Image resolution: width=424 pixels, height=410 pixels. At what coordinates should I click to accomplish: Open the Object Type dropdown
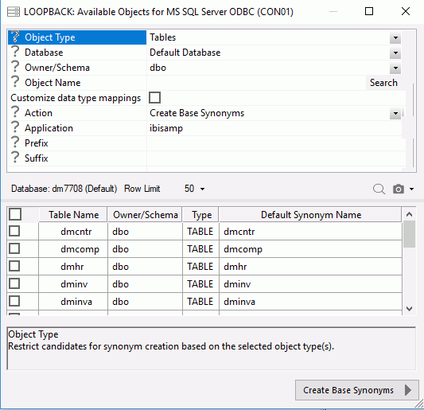[395, 37]
